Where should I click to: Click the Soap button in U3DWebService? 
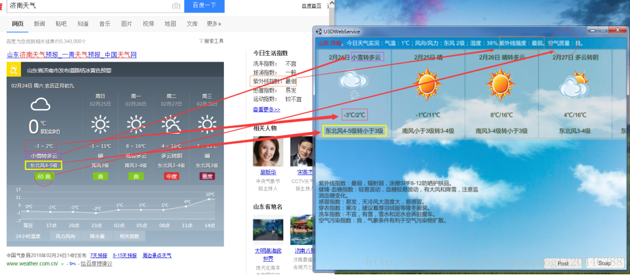pyautogui.click(x=605, y=263)
